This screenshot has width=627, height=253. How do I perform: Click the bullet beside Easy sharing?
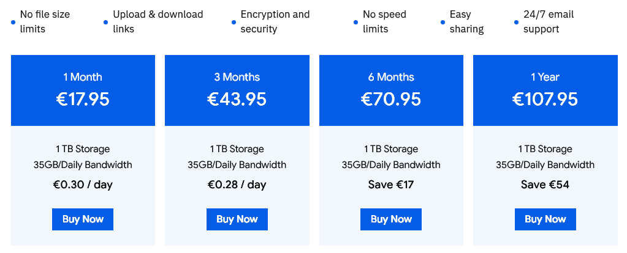coord(443,22)
